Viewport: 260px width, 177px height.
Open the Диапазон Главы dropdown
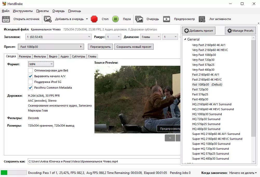151,37
